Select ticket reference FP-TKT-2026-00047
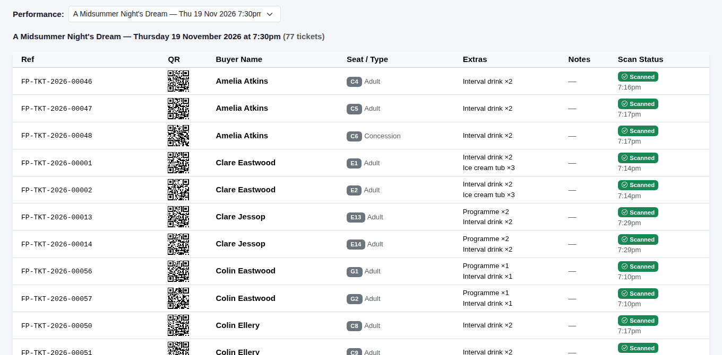Screen dimensions: 722x355 tap(57, 109)
